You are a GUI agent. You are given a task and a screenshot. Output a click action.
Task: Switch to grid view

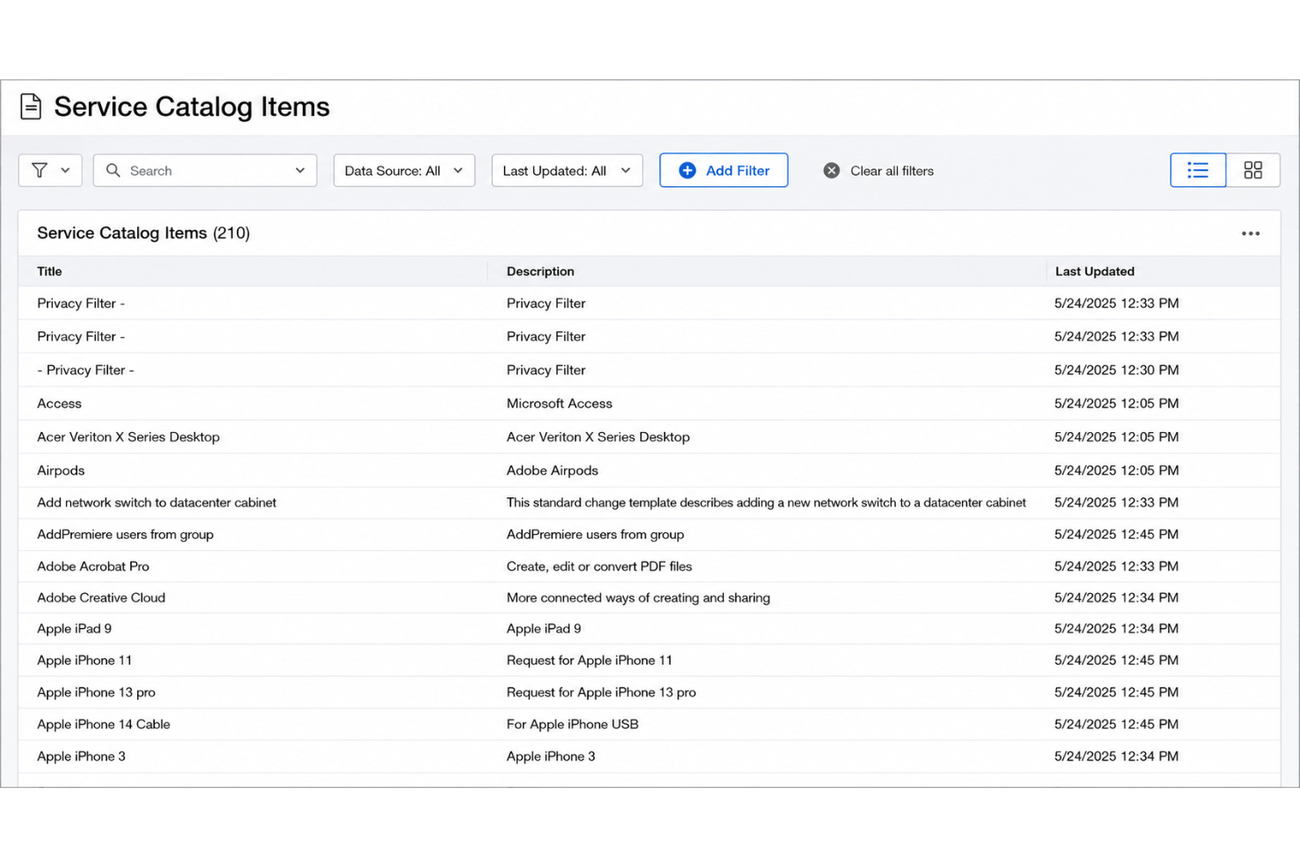[x=1253, y=170]
